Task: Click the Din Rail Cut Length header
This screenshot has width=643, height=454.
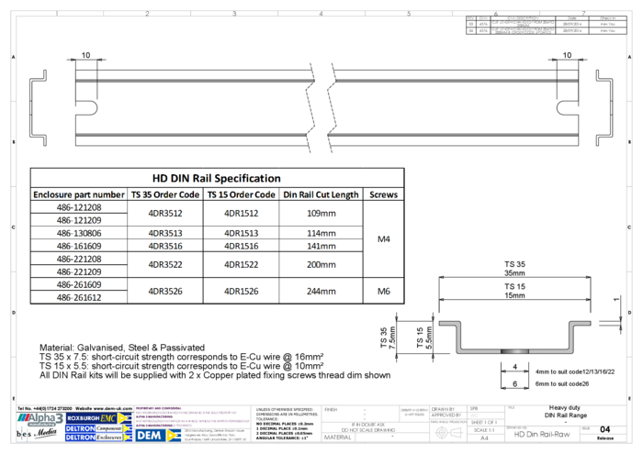Action: (321, 194)
